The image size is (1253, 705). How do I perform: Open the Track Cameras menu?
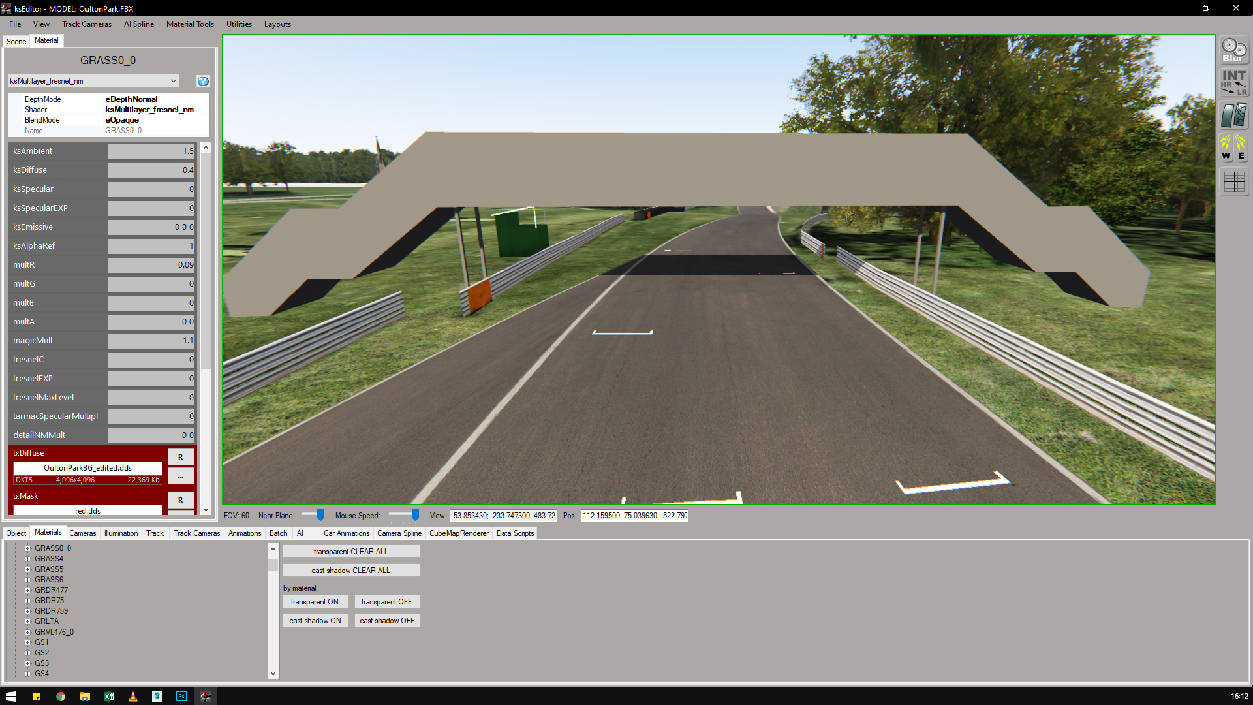tap(87, 24)
